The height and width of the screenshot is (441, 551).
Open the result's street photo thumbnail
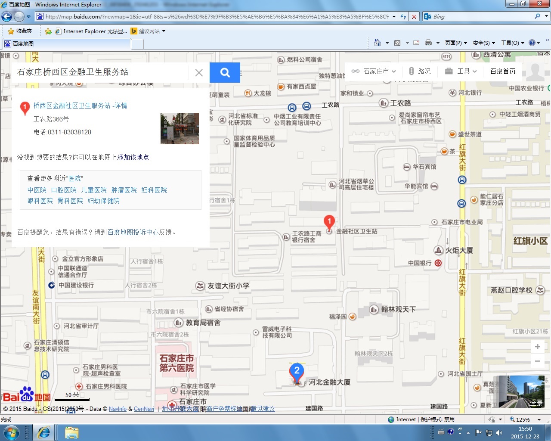coord(180,128)
